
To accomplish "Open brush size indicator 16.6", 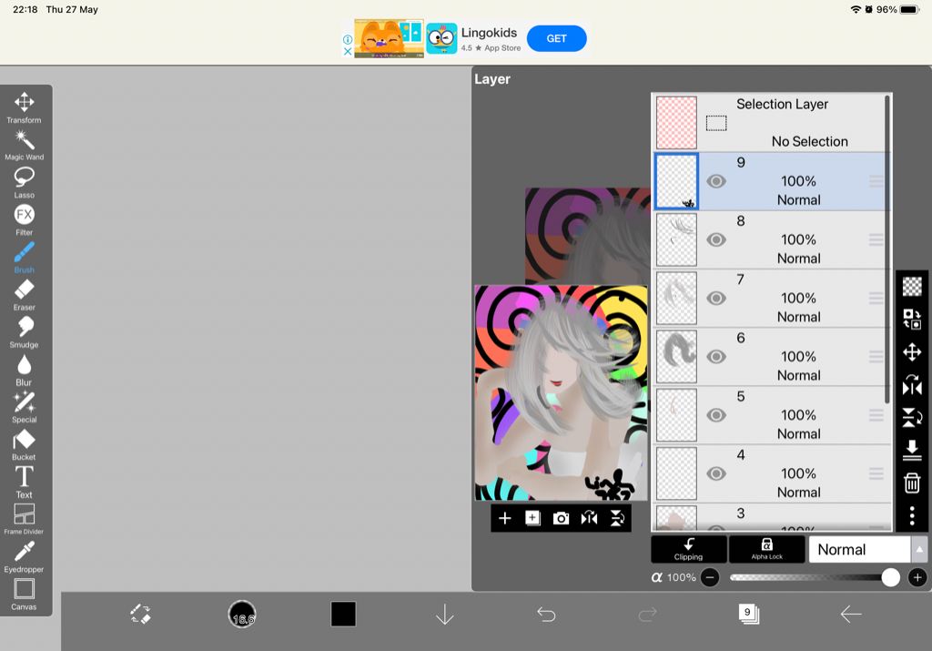I will pos(242,615).
